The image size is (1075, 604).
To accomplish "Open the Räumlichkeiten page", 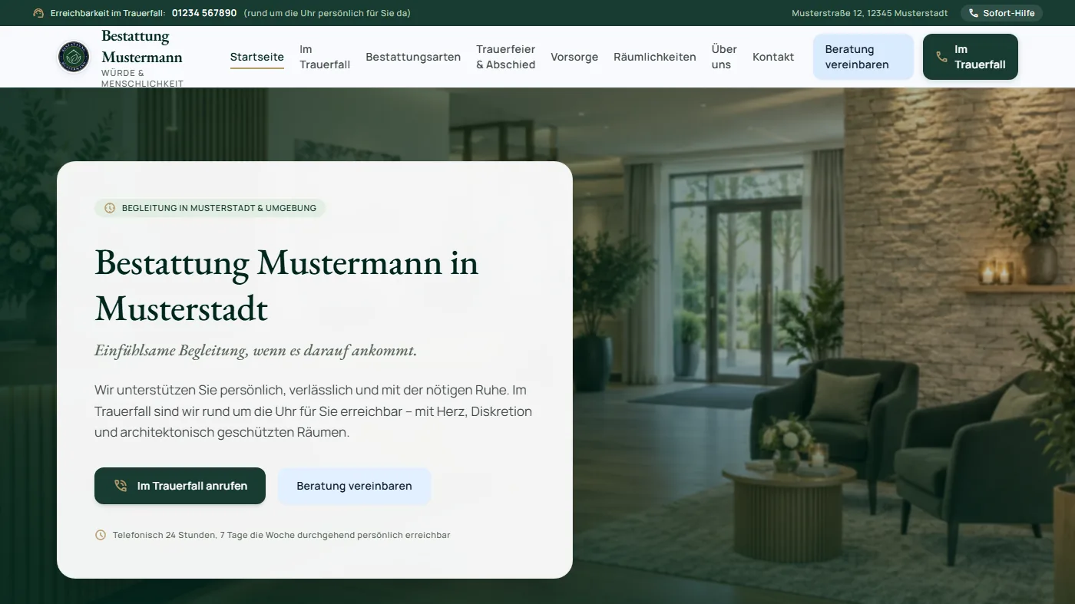I will 655,57.
